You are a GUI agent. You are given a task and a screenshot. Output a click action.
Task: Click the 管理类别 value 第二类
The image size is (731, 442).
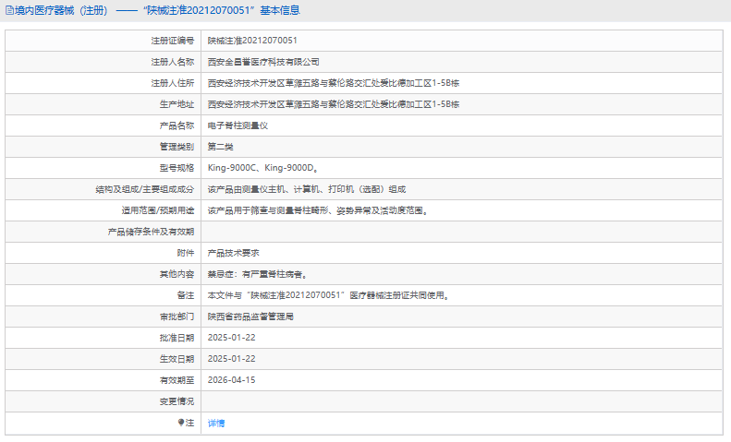[221, 147]
